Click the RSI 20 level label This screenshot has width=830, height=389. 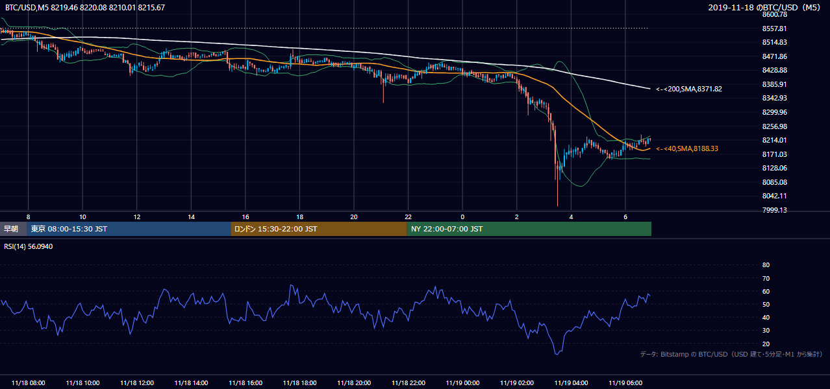tap(766, 344)
